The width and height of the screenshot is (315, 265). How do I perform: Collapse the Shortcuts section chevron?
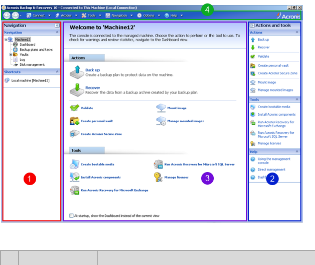57,72
